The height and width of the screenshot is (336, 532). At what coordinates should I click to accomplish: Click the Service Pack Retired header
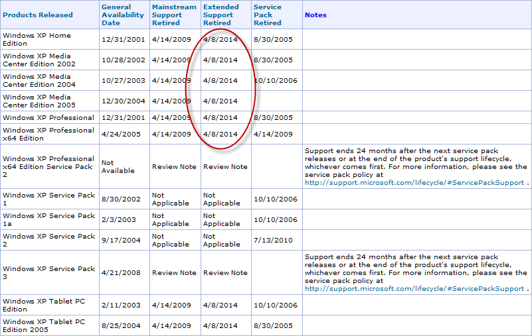(268, 15)
